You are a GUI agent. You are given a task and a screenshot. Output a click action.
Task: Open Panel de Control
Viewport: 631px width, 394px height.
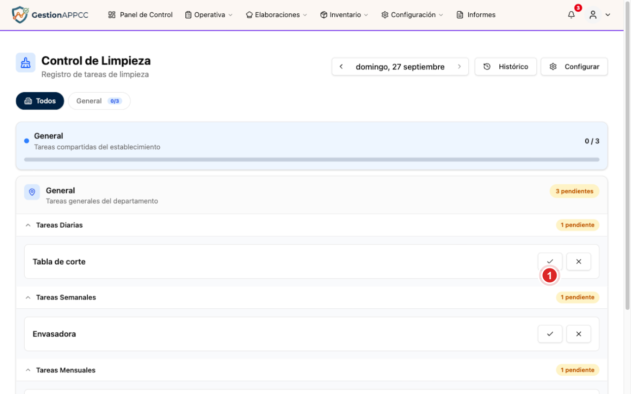pyautogui.click(x=140, y=15)
